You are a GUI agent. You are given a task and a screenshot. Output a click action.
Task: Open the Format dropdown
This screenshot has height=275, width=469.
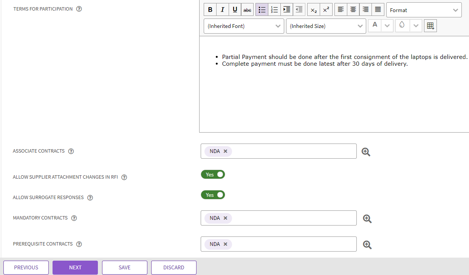click(424, 10)
